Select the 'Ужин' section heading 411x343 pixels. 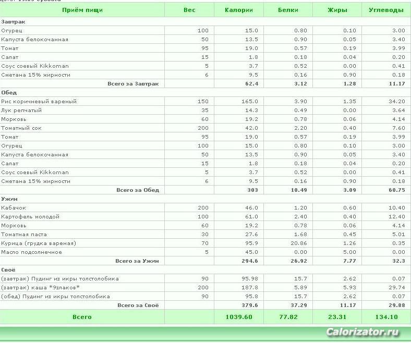coord(9,199)
